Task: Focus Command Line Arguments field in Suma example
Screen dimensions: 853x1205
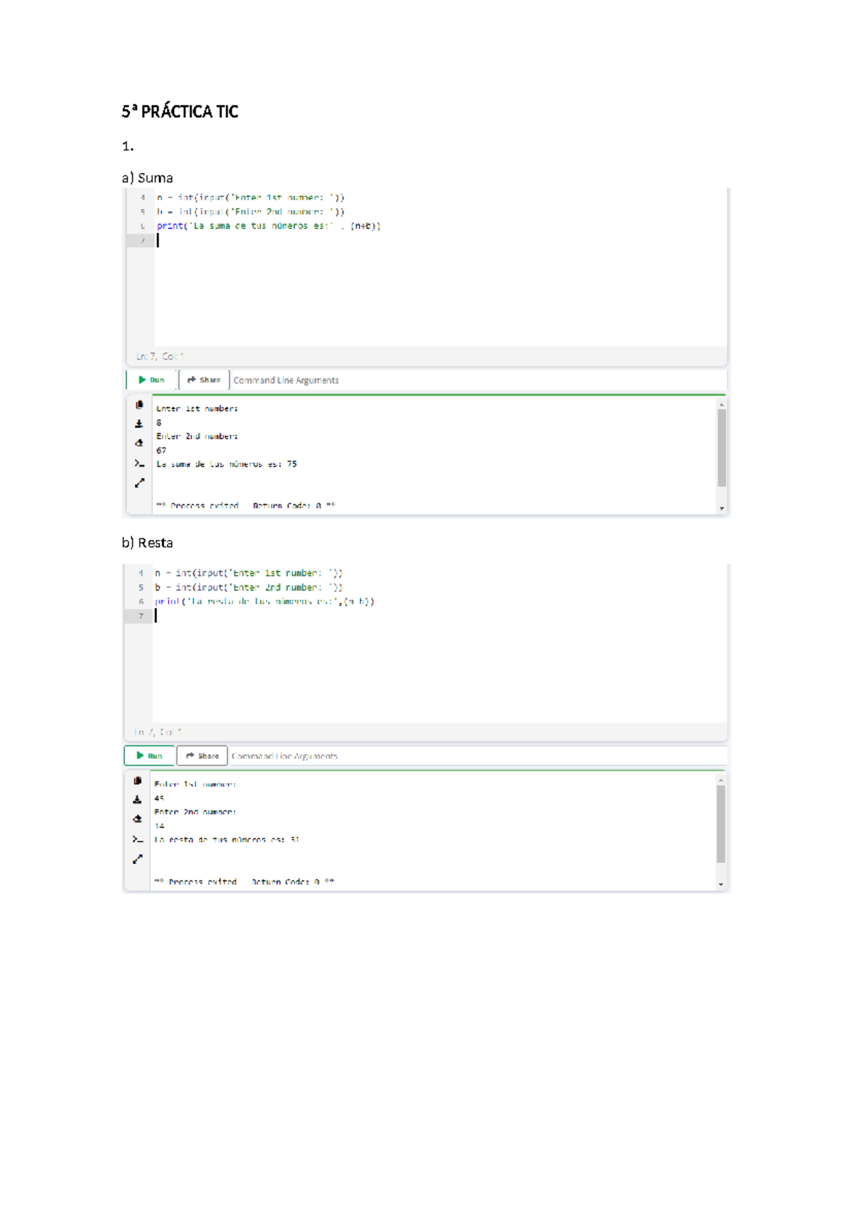Action: point(476,381)
